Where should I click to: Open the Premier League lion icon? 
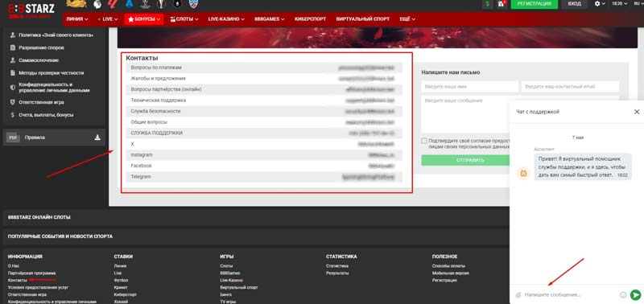coord(97,4)
